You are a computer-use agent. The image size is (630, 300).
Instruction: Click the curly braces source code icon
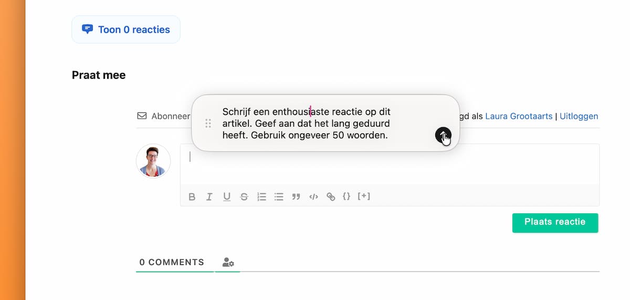click(346, 196)
